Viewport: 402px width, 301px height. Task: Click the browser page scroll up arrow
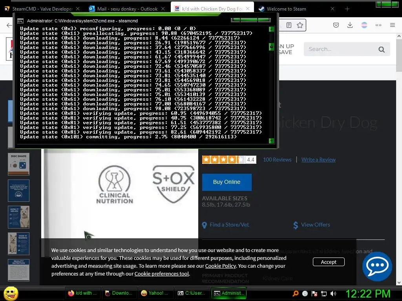click(x=399, y=36)
